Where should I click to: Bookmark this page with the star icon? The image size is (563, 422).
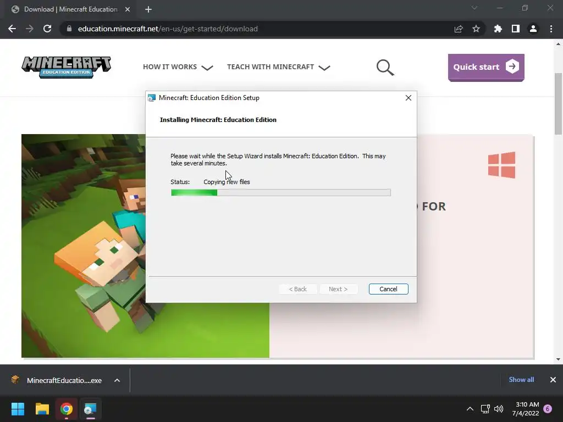(476, 29)
